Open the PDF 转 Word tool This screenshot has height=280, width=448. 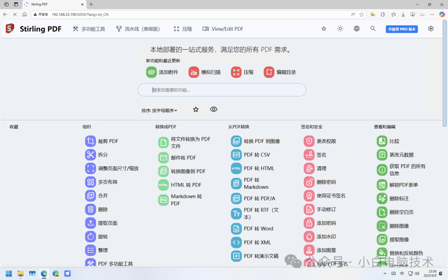click(252, 229)
